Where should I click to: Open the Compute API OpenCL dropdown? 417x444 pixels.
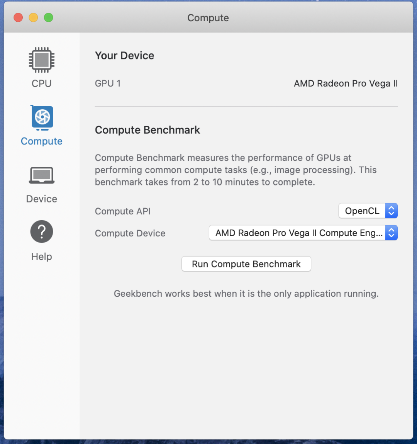click(x=368, y=211)
